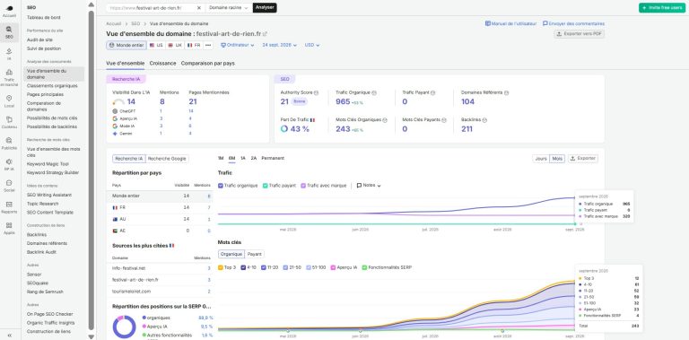689x340 pixels.
Task: Select Monde entier region filter
Action: (126, 45)
